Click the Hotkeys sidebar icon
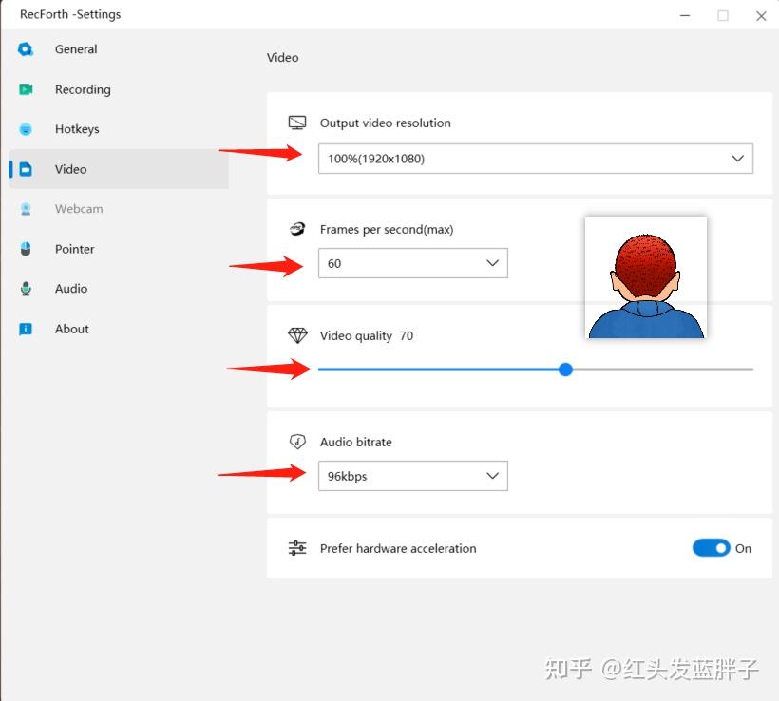Image resolution: width=779 pixels, height=701 pixels. point(26,129)
